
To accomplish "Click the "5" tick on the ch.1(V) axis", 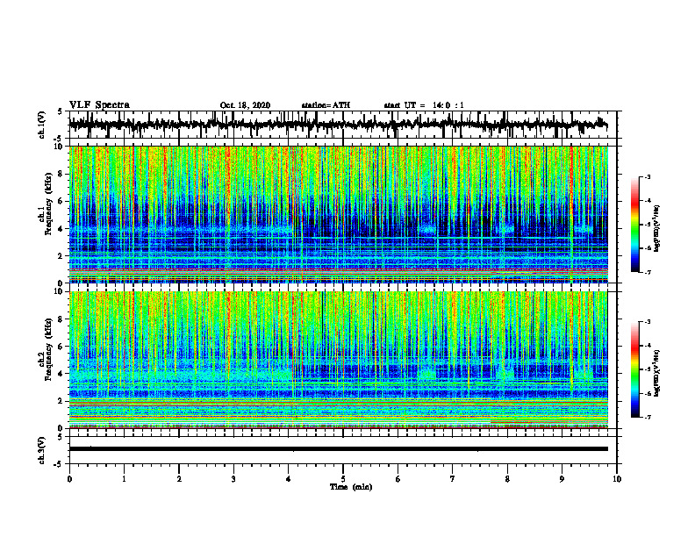I will [61, 111].
